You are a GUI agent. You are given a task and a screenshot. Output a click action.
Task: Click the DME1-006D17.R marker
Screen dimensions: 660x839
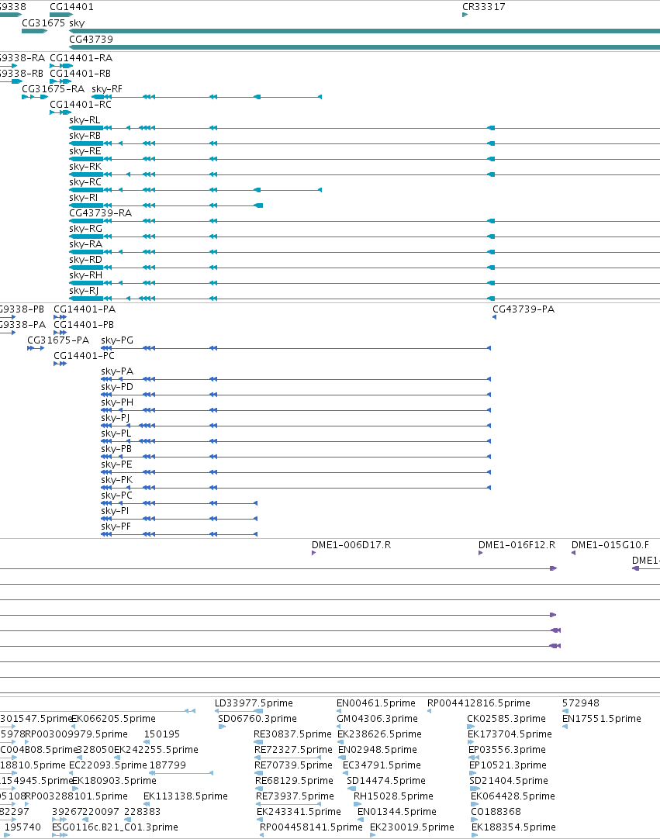point(313,554)
